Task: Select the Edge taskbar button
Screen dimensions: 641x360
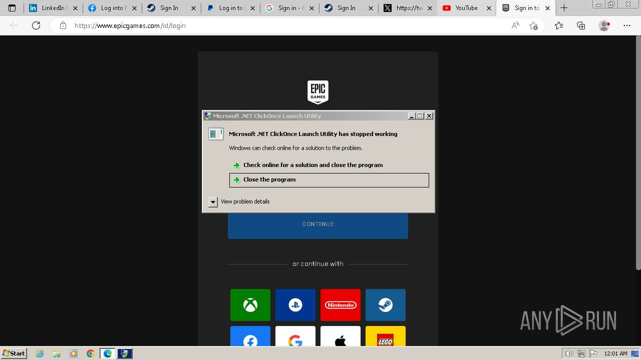Action: 107,353
